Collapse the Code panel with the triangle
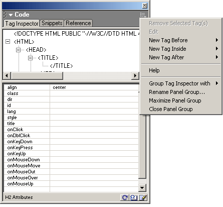The width and height of the screenshot is (223, 207). tap(11, 15)
